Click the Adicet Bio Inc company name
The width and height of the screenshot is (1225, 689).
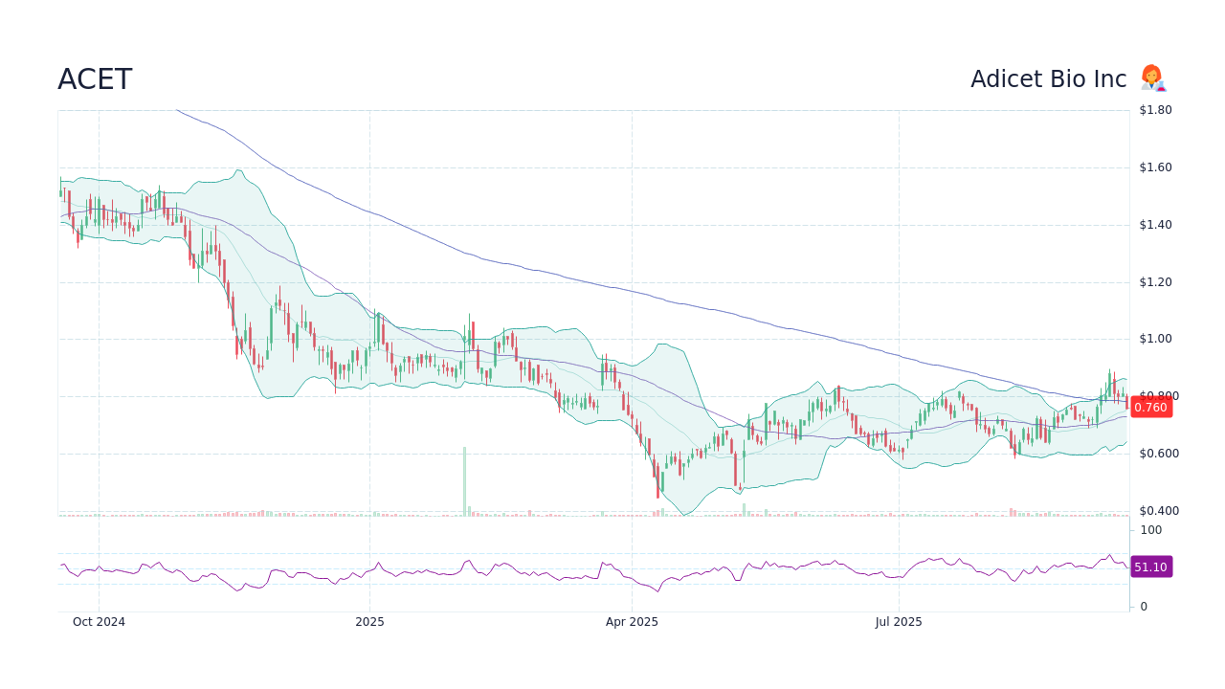coord(1049,78)
